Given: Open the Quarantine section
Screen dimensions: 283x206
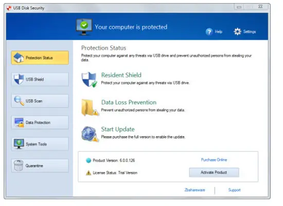Looking at the screenshot, I should (40, 165).
